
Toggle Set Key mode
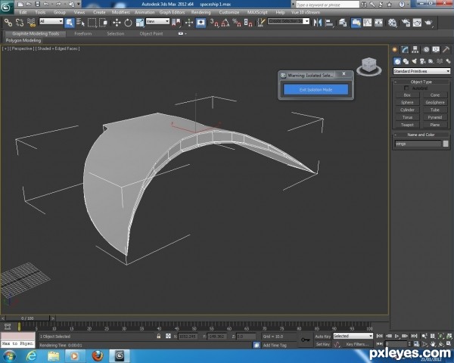coord(322,344)
